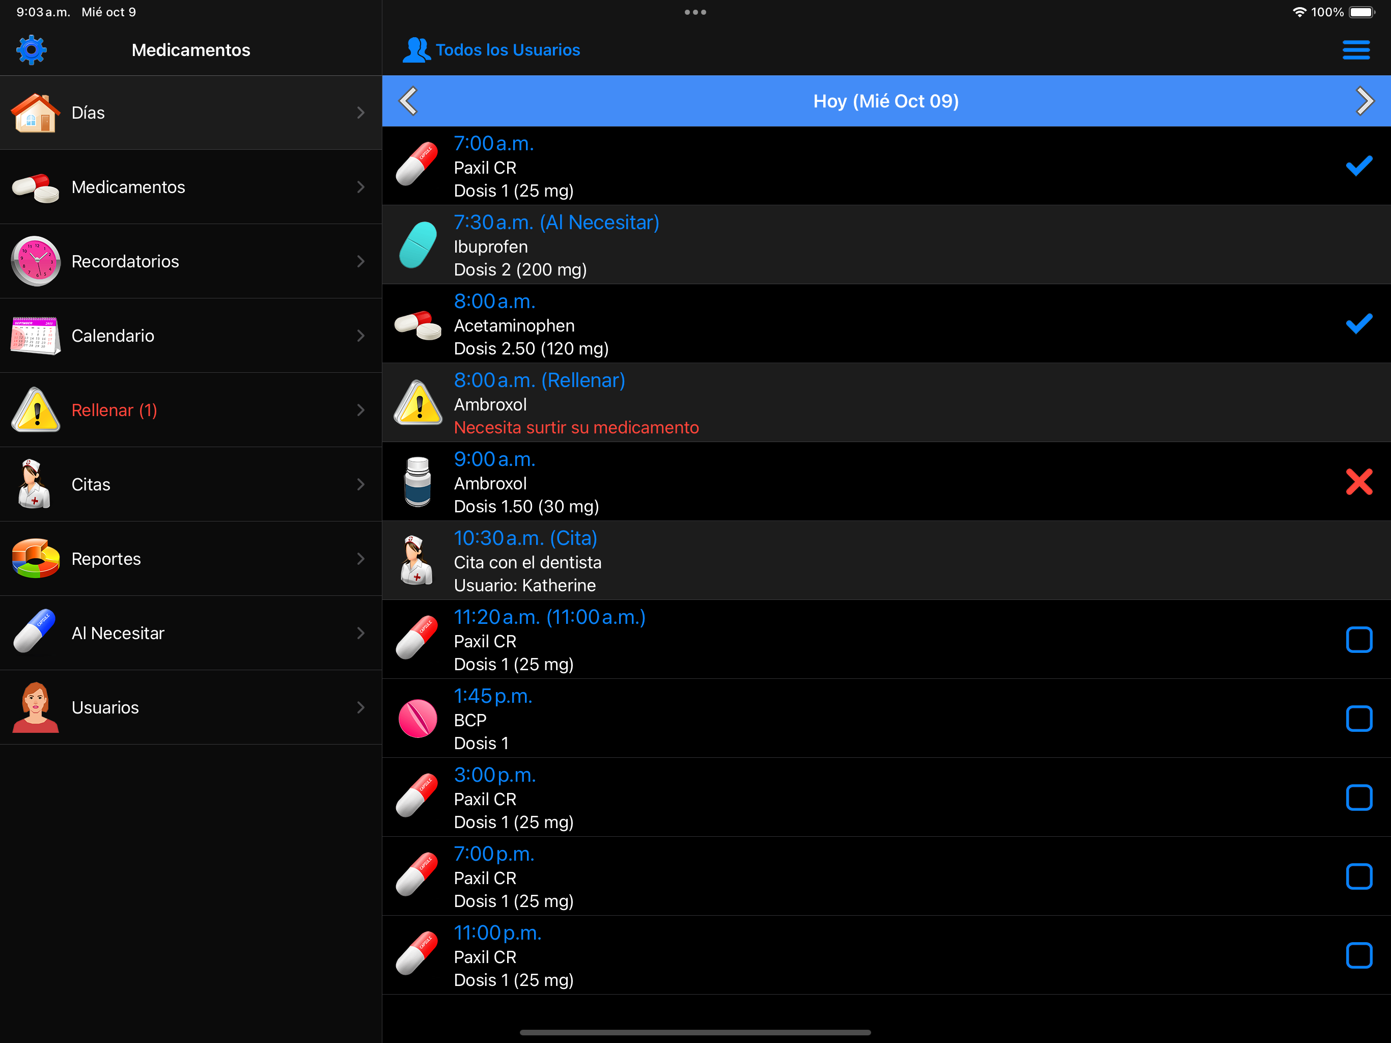Tap the pink clock icon for Recordatorios
The image size is (1391, 1043).
click(36, 261)
